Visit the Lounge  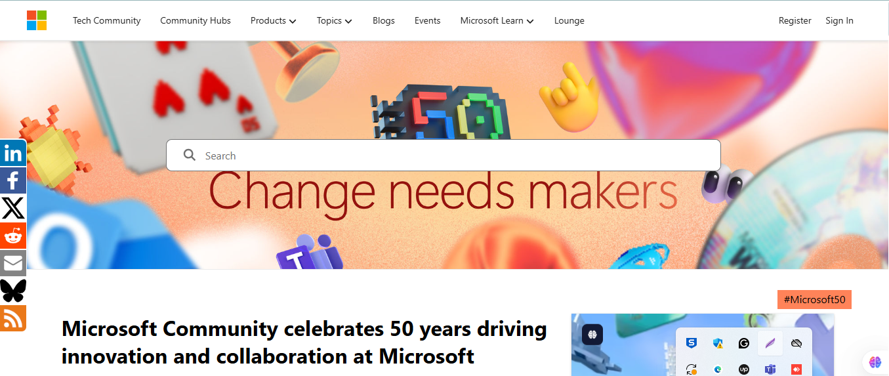(x=569, y=20)
